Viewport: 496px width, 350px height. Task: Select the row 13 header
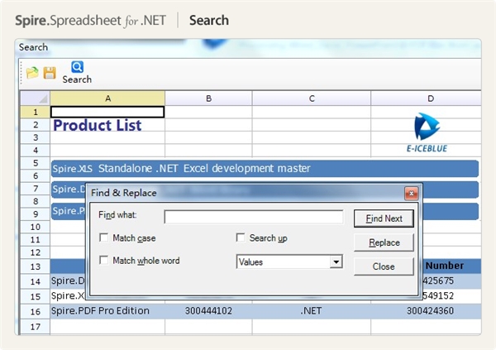pos(35,266)
